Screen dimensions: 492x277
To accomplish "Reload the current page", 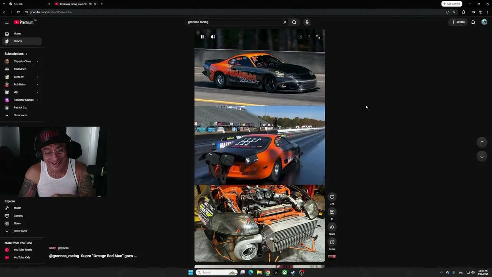I will coord(18,12).
